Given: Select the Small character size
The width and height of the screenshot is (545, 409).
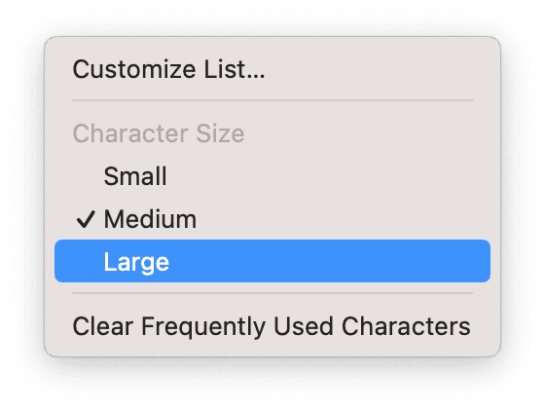Looking at the screenshot, I should [x=272, y=176].
